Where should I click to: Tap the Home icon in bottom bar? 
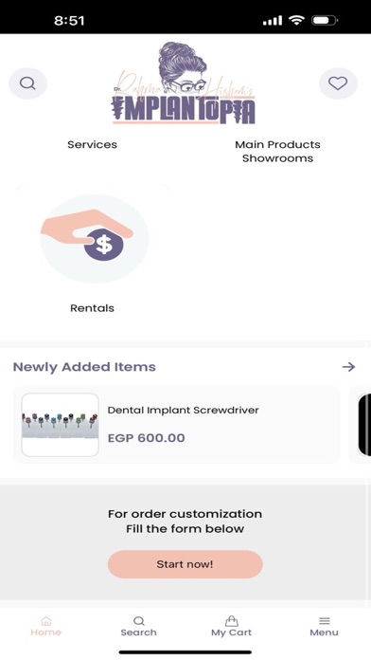click(x=45, y=621)
